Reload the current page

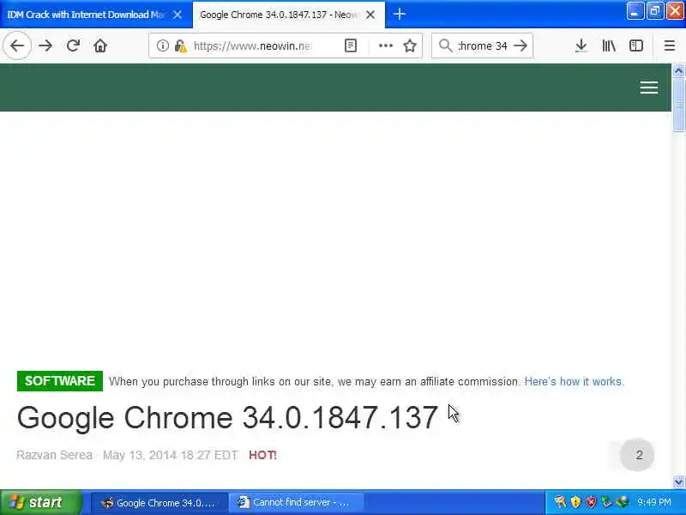pyautogui.click(x=73, y=45)
